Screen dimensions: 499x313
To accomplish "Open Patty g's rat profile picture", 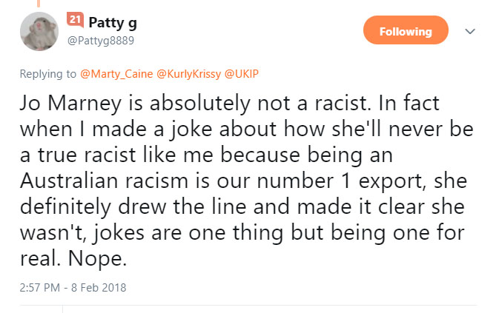I will point(39,31).
